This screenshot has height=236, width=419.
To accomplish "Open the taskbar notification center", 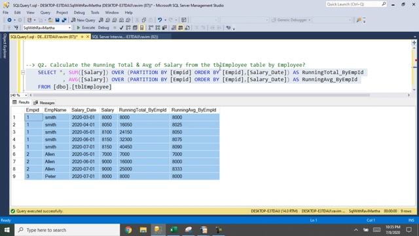I will pyautogui.click(x=409, y=230).
